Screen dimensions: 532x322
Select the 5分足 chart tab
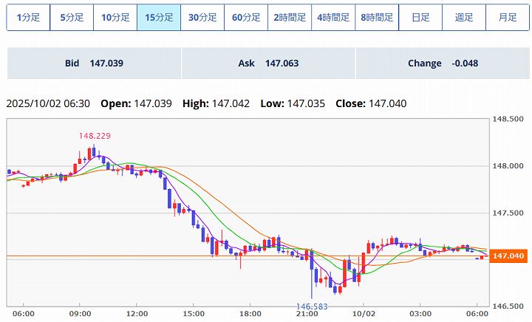pos(72,17)
